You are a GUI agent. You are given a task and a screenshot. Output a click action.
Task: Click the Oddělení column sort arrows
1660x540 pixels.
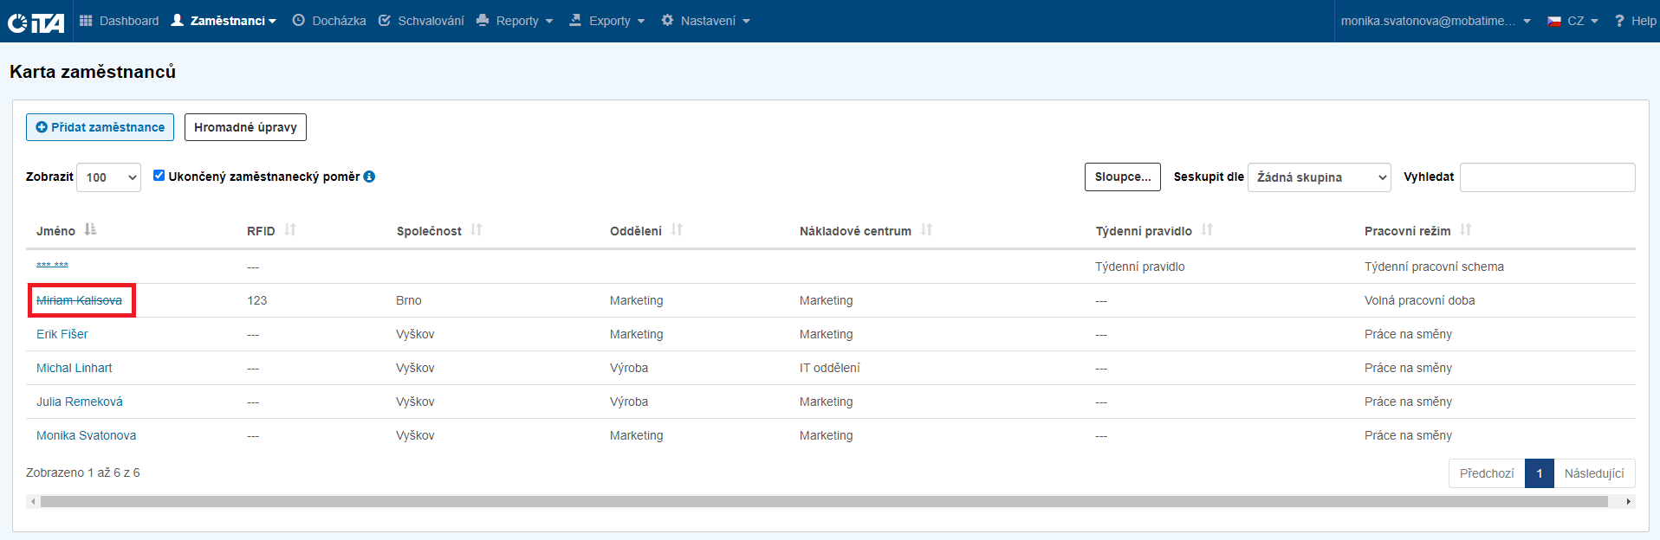point(677,230)
